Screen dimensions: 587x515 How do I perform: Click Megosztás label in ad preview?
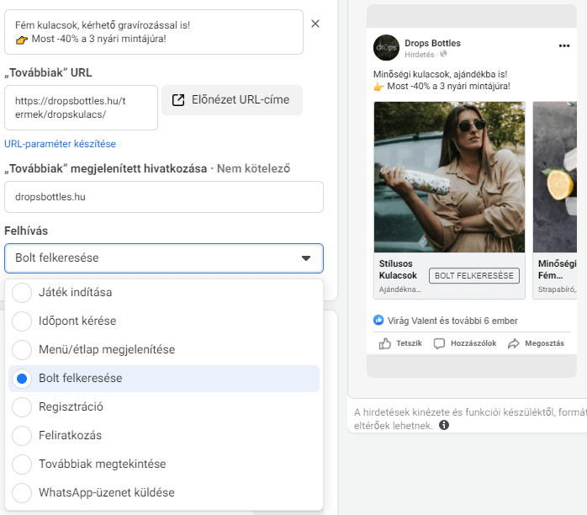tap(544, 343)
